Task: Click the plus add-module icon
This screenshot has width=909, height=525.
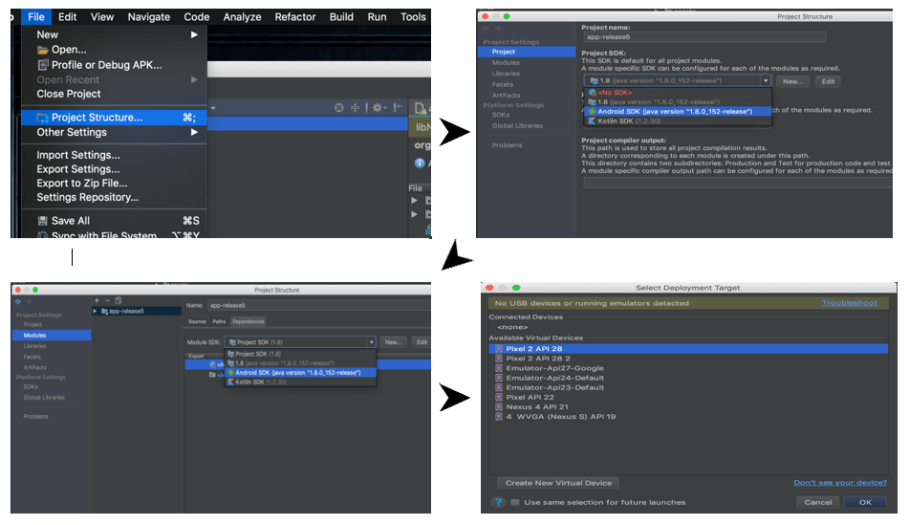Action: pyautogui.click(x=97, y=300)
